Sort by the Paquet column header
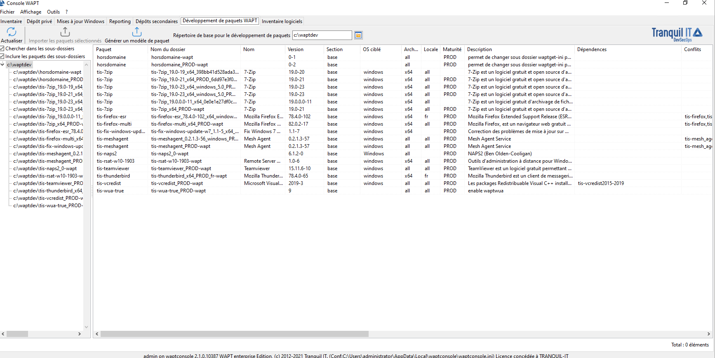Screen dimensions: 715x358 pos(120,49)
